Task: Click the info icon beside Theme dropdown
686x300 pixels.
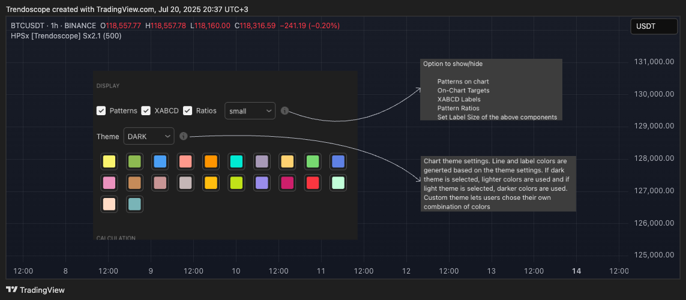Action: 183,136
